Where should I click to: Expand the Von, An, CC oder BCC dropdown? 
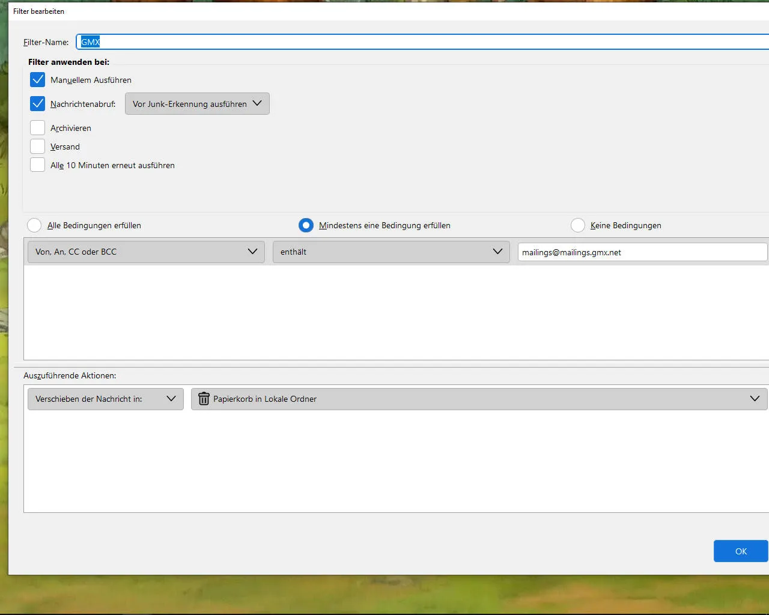(146, 252)
